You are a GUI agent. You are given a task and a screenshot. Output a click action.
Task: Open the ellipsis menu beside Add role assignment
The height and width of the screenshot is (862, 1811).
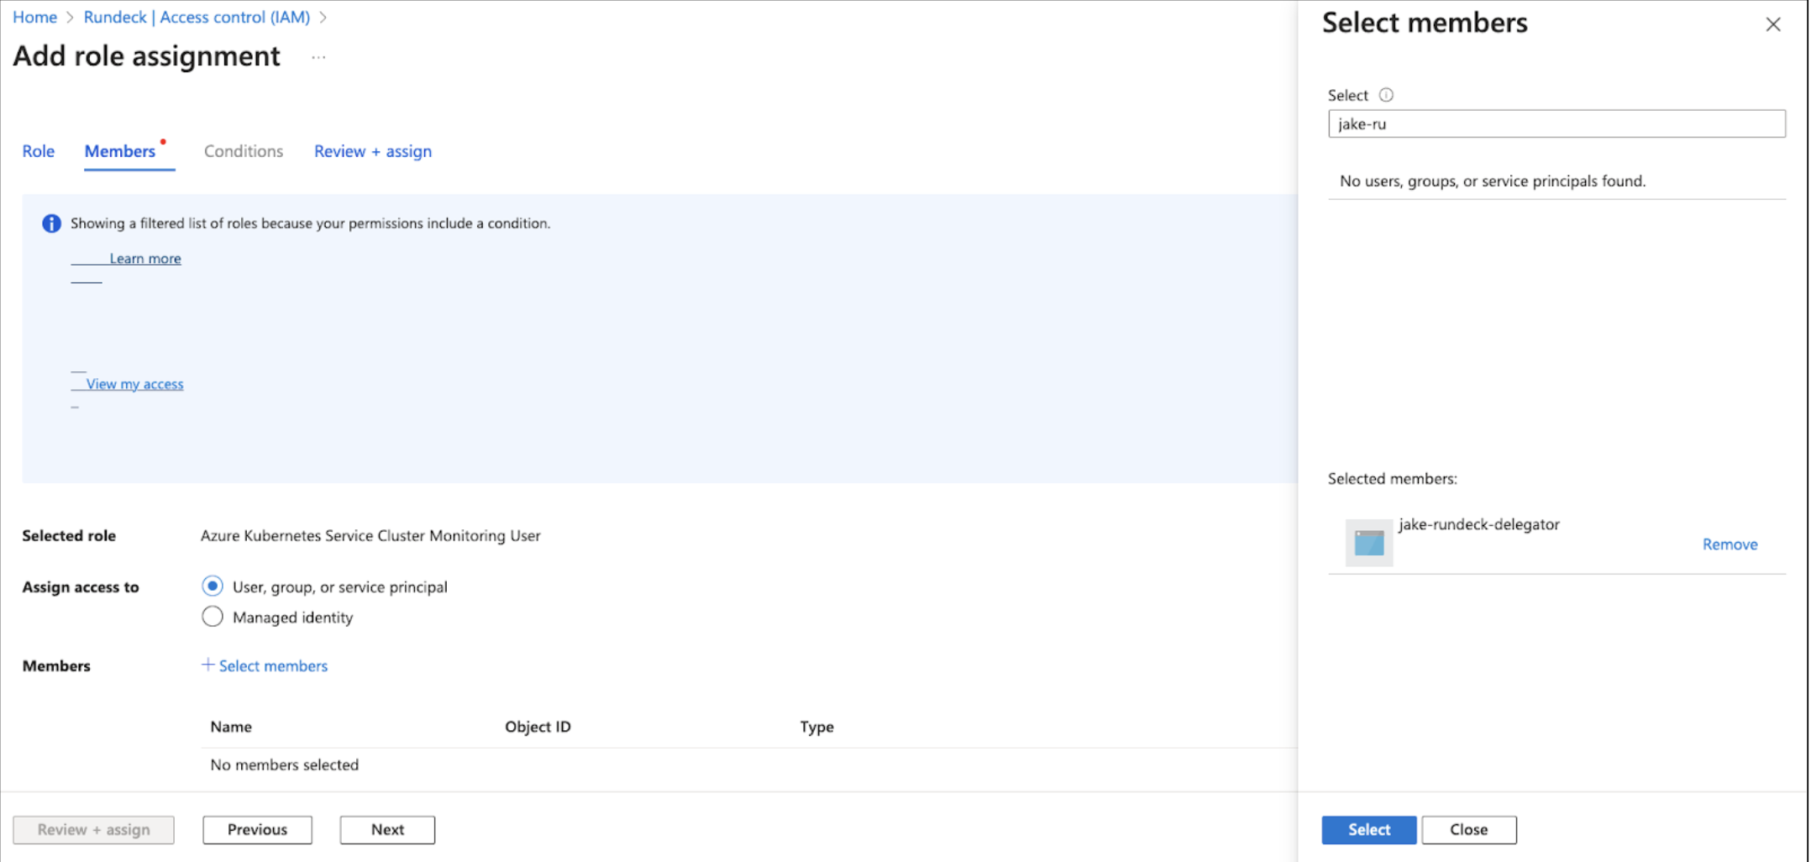(318, 57)
